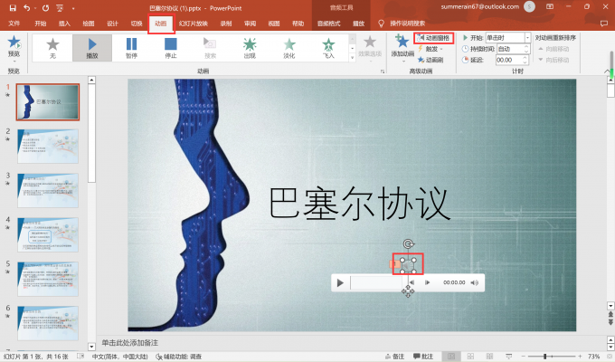The height and width of the screenshot is (362, 615).
Task: Select the 停止 (Stop) animation effect
Action: coord(171,48)
